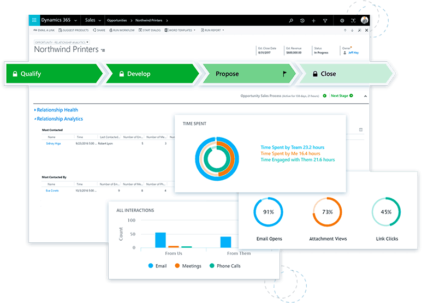This screenshot has height=303, width=422.
Task: Open the advanced find funnel icon
Action: (x=325, y=20)
